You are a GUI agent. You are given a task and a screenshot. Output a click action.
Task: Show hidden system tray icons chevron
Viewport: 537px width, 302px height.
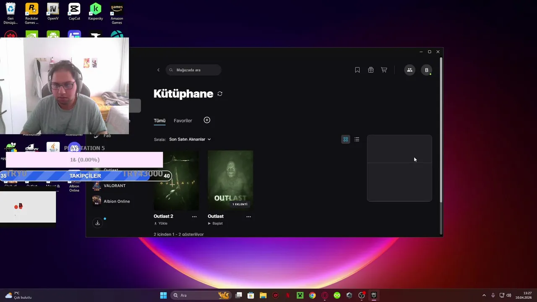click(484, 295)
